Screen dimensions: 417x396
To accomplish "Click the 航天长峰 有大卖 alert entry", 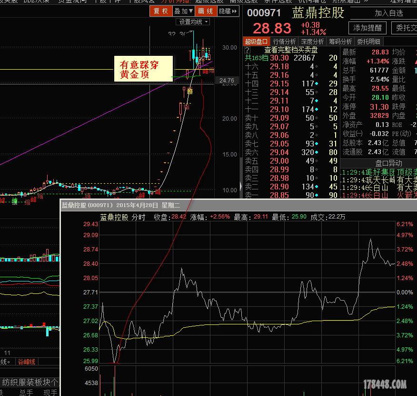I will pyautogui.click(x=379, y=180).
